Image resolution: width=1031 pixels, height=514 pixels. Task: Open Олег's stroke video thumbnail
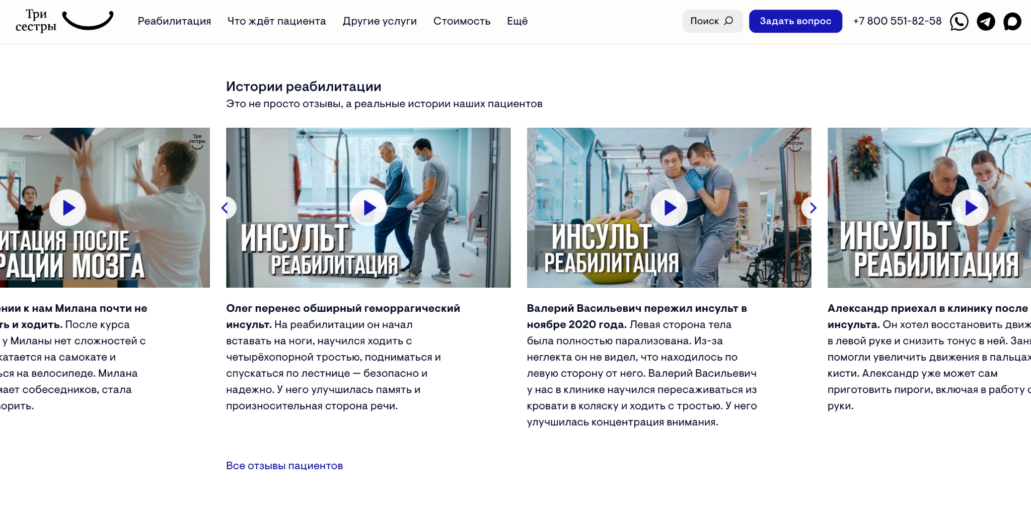click(369, 208)
